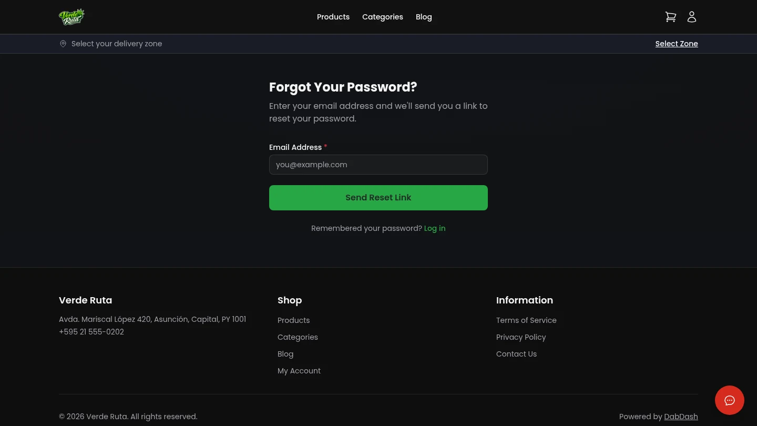The image size is (757, 426).
Task: View the Privacy Policy
Action: tap(521, 337)
